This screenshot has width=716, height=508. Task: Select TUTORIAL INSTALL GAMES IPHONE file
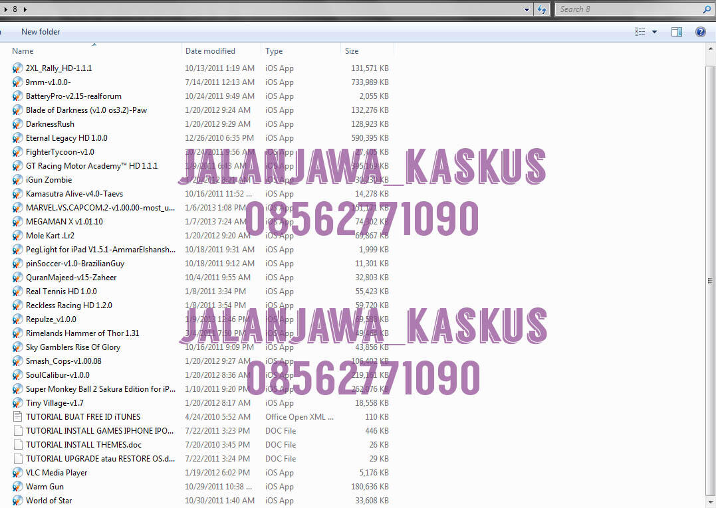coord(100,431)
